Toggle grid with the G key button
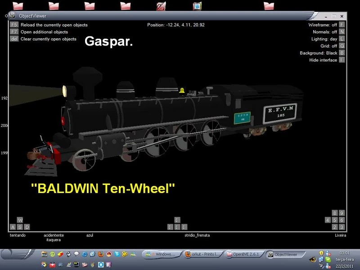Screen dimensions: 360x270 (x=342, y=46)
